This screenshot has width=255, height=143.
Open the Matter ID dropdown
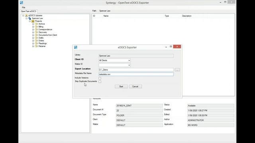[114, 65]
